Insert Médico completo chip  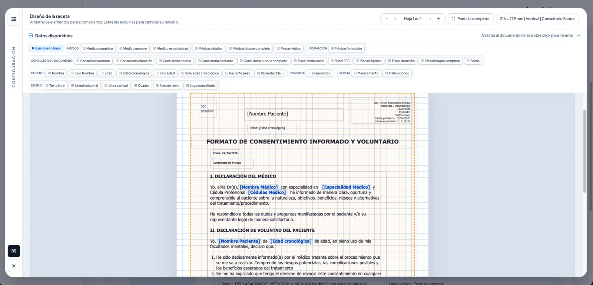[98, 48]
